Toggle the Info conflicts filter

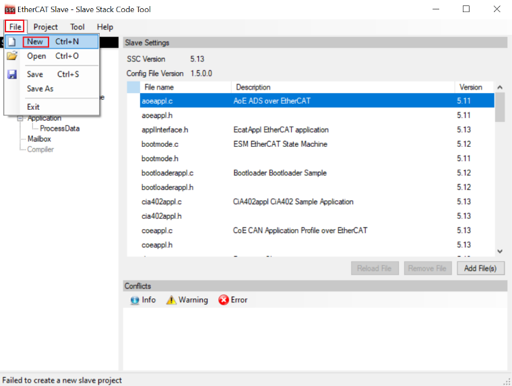(x=142, y=300)
